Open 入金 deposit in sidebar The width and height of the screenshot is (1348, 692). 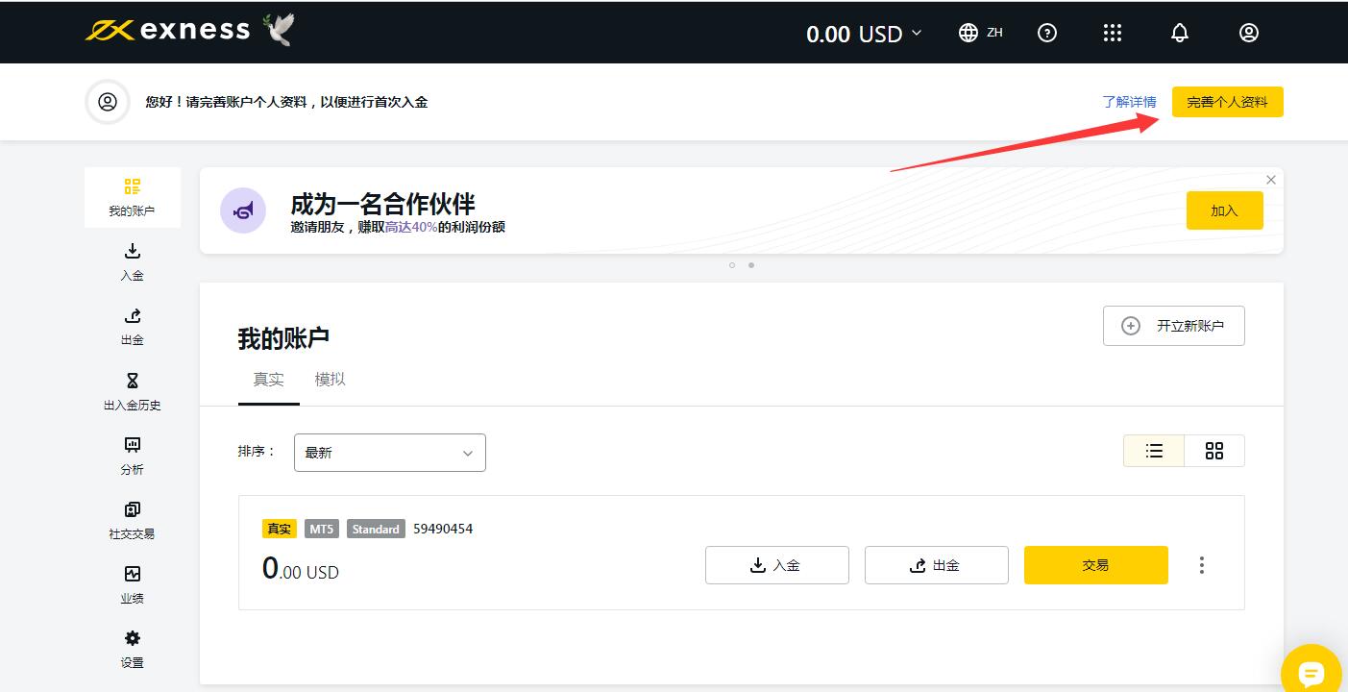(x=133, y=261)
